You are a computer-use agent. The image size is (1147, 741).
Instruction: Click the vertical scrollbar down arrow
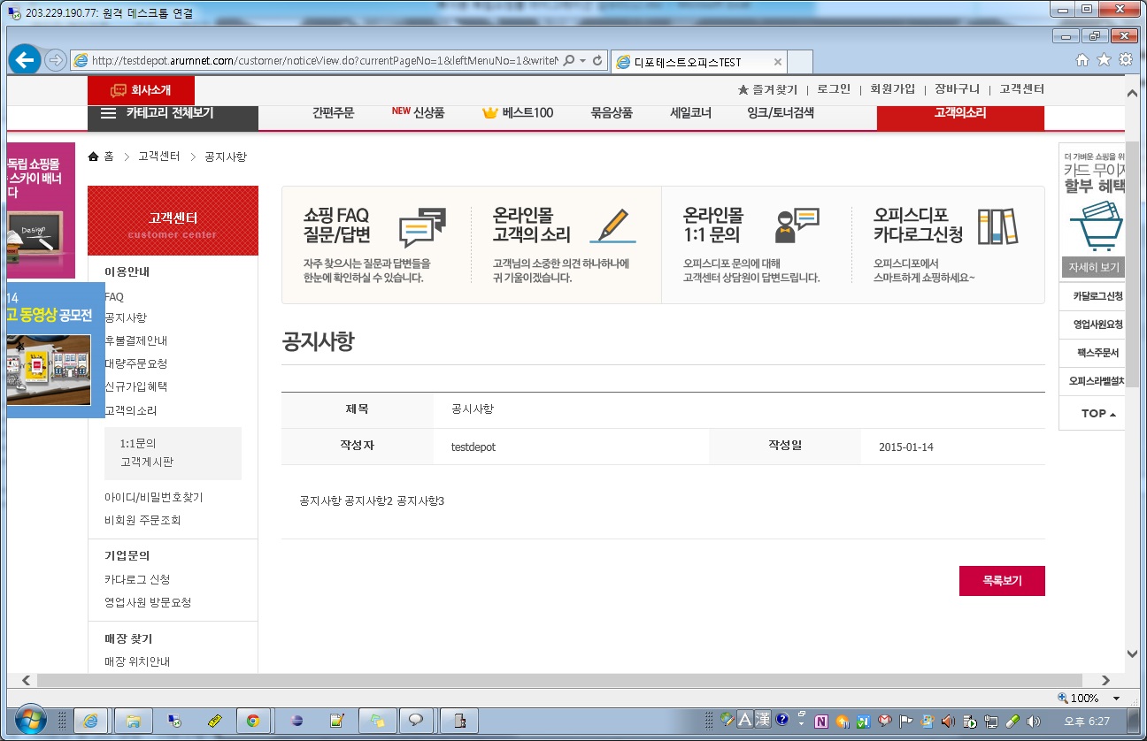[x=1132, y=653]
